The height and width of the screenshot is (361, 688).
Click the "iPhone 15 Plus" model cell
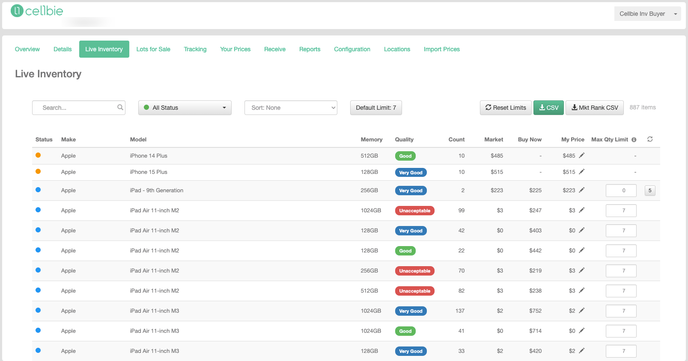[x=149, y=172]
